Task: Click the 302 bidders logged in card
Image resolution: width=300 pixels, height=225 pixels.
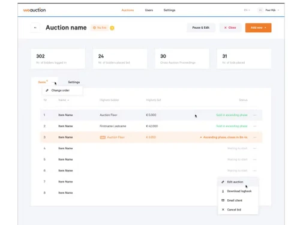Action: pos(58,59)
